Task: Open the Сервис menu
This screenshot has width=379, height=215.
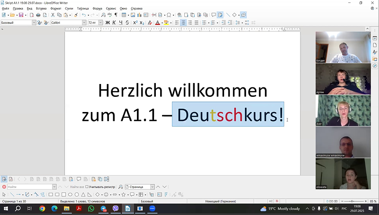Action: (x=111, y=9)
